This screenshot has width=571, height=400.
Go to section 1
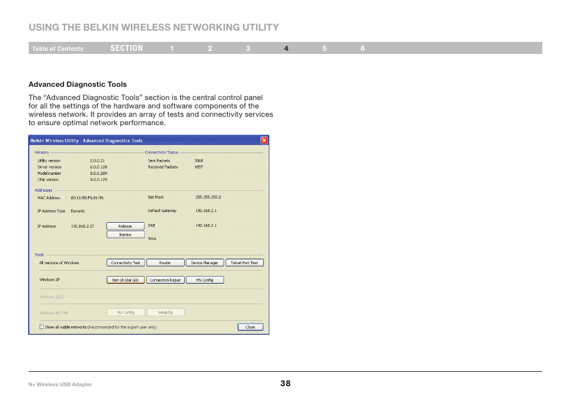(x=172, y=49)
